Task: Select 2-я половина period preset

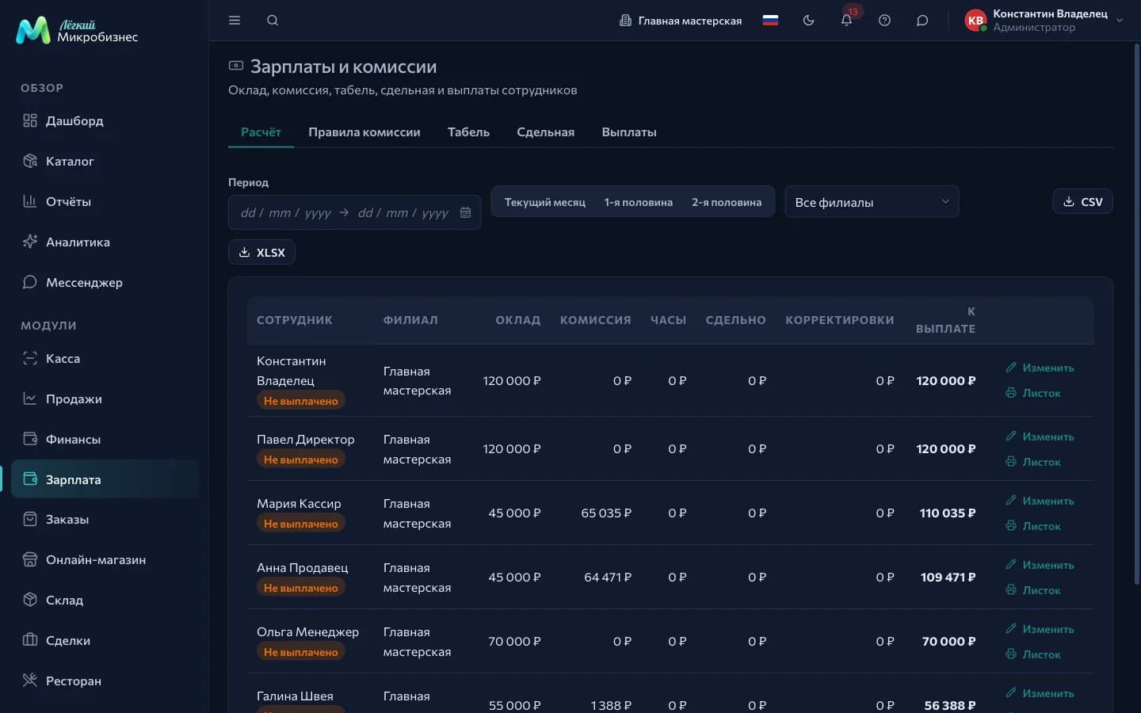Action: coord(727,202)
